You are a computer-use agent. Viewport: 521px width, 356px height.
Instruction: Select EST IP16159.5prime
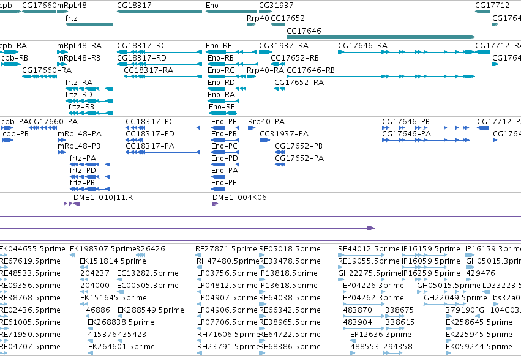(431, 249)
